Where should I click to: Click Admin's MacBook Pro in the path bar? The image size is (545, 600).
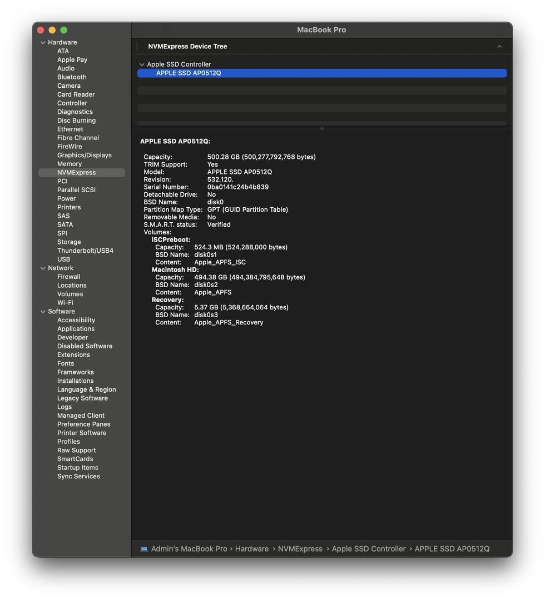pos(189,549)
